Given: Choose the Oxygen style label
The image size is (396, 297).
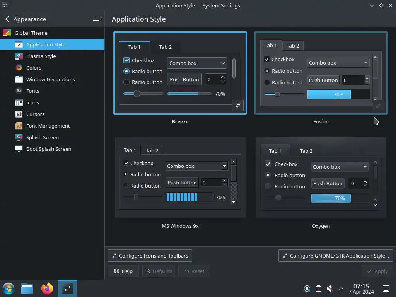Looking at the screenshot, I should coord(321,226).
